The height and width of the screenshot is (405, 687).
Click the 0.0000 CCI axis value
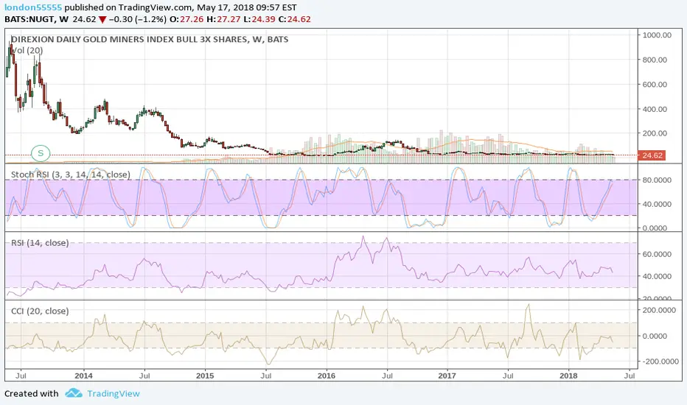(x=657, y=337)
